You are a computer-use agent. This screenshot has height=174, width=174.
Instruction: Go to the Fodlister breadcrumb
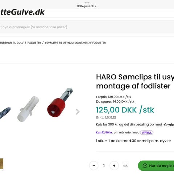[x=34, y=43]
